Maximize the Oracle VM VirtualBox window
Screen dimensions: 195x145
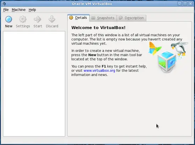tap(185, 4)
